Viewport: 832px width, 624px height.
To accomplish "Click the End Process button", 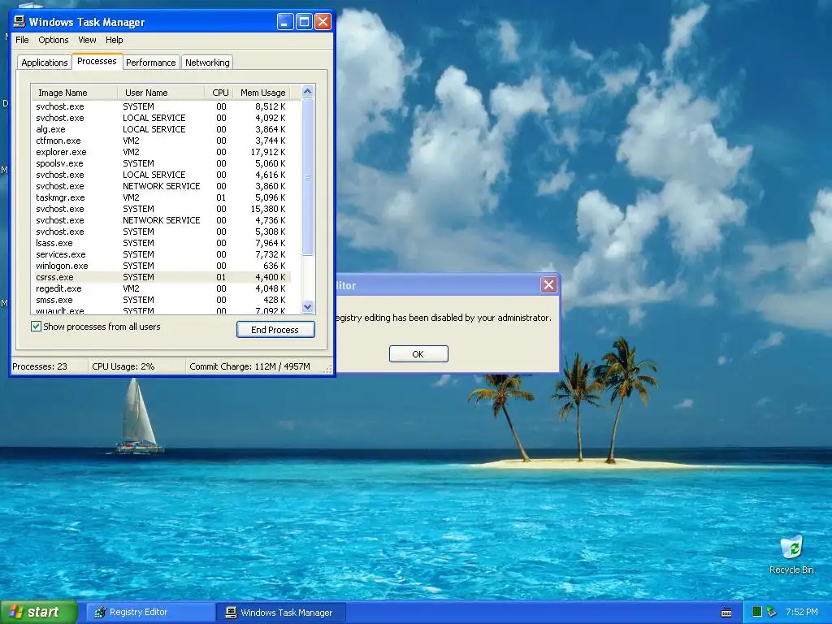I will coord(275,330).
